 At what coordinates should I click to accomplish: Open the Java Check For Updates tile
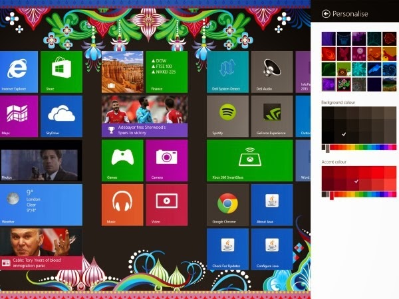[x=227, y=249]
